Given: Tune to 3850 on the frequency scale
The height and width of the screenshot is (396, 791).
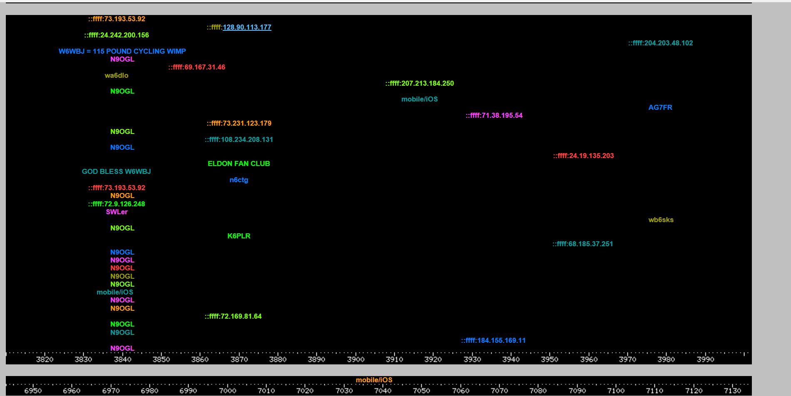Looking at the screenshot, I should (161, 359).
